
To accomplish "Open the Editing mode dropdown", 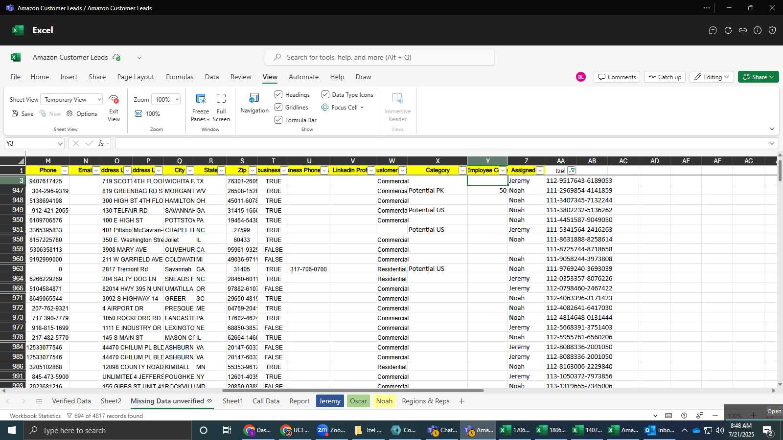I will (x=711, y=77).
